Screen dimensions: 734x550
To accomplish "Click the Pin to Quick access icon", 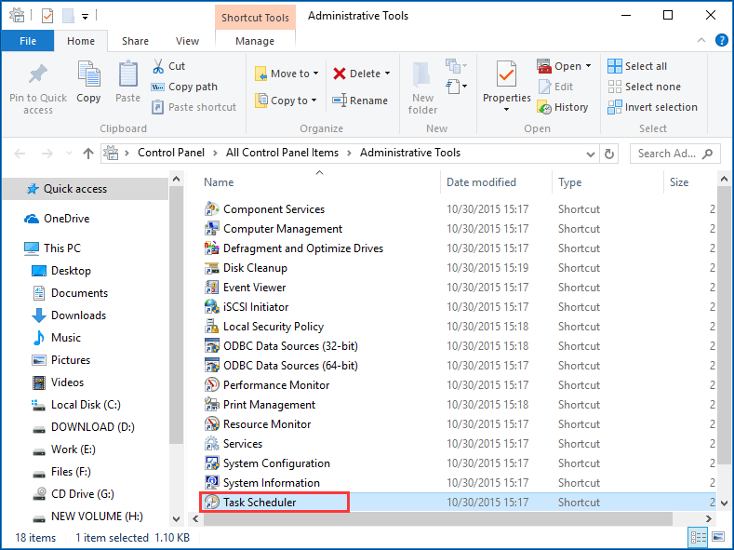I will [x=38, y=75].
